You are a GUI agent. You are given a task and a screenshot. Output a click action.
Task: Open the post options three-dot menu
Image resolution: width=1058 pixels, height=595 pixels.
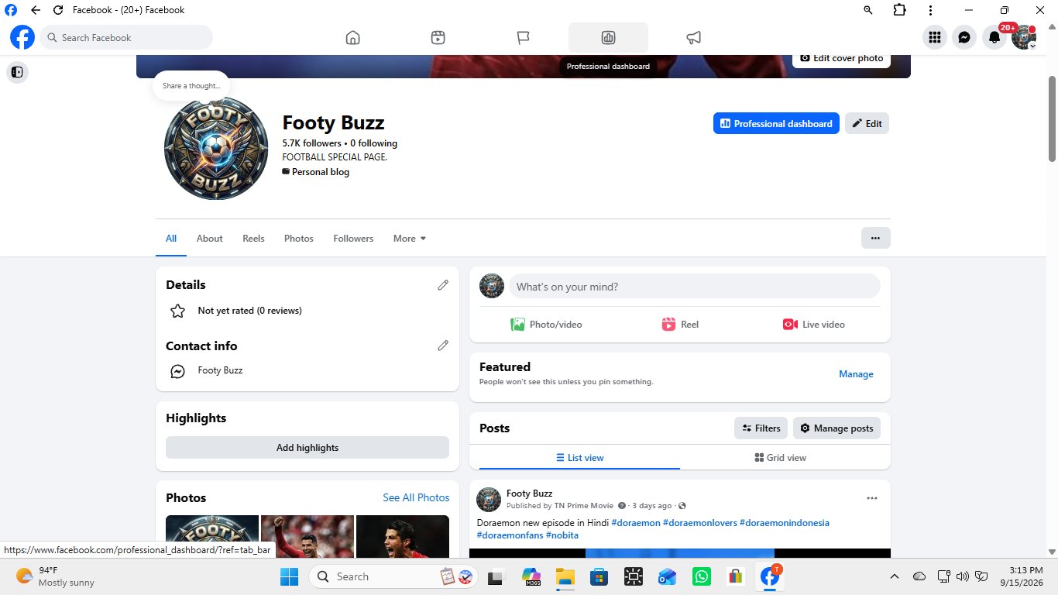click(x=872, y=498)
